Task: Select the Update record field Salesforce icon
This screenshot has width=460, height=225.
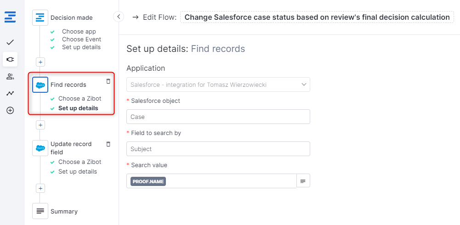Action: click(x=40, y=148)
